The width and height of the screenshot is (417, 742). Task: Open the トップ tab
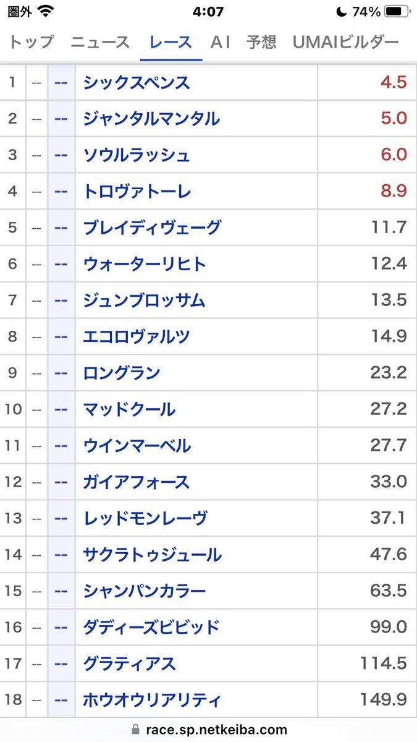[31, 42]
